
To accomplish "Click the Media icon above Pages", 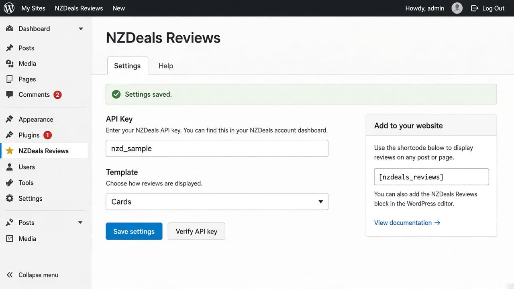I will (x=10, y=63).
